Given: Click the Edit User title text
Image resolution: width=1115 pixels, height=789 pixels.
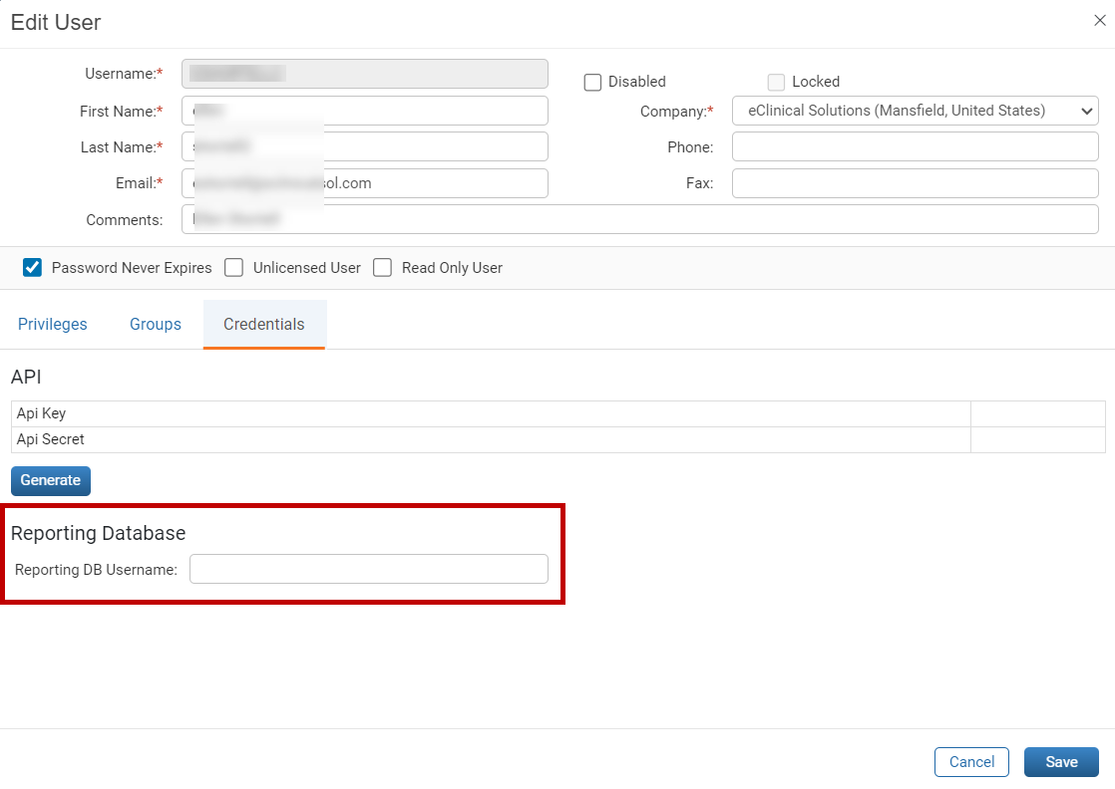Looking at the screenshot, I should (x=56, y=23).
